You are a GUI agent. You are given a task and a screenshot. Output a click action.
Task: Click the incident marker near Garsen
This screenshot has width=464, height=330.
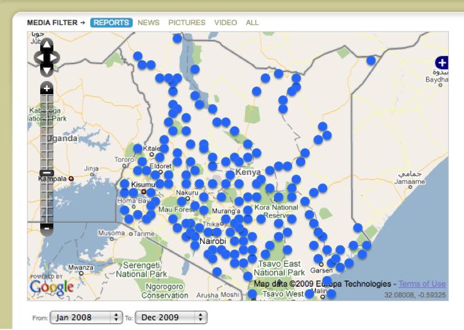[318, 258]
